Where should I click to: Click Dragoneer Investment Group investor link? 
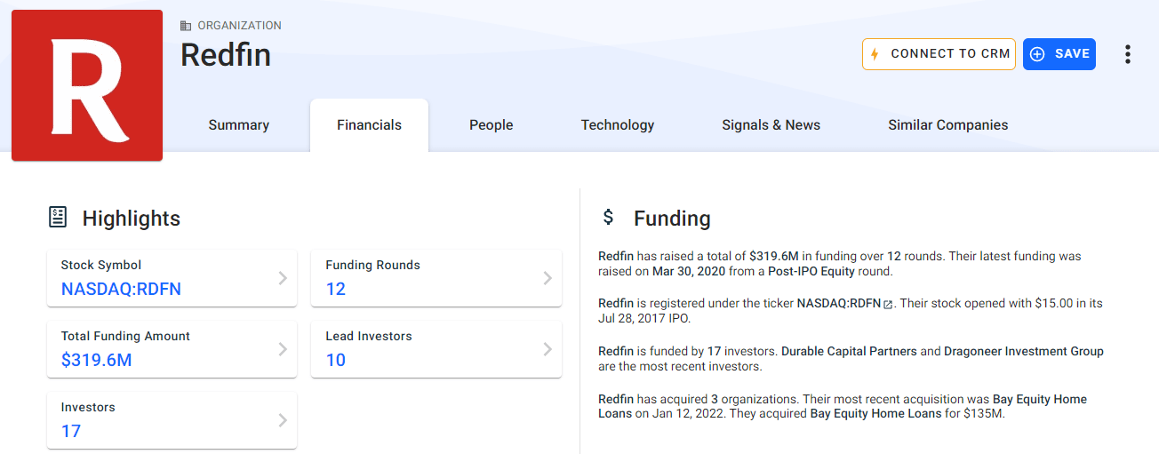click(1024, 351)
